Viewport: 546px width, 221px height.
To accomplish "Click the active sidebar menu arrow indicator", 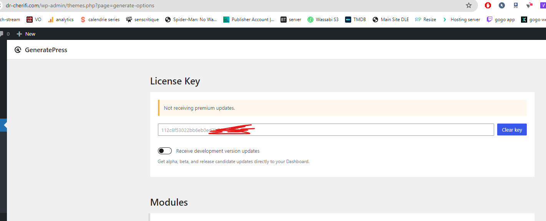I will click(x=5, y=125).
